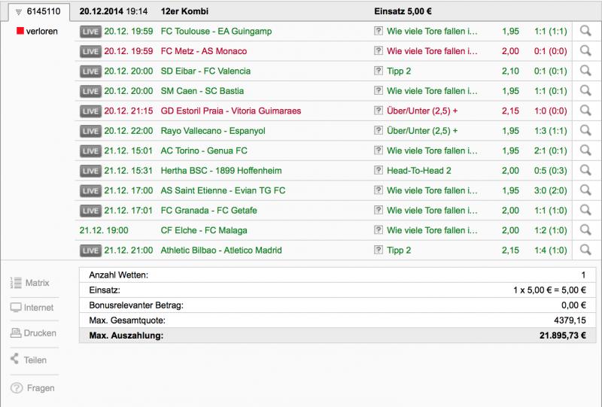The height and width of the screenshot is (407, 602).
Task: Click the 12er Kombi header label
Action: (184, 11)
